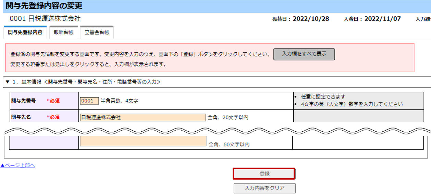Open the 立替金台帳 tab
The height and width of the screenshot is (196, 431).
tap(97, 32)
